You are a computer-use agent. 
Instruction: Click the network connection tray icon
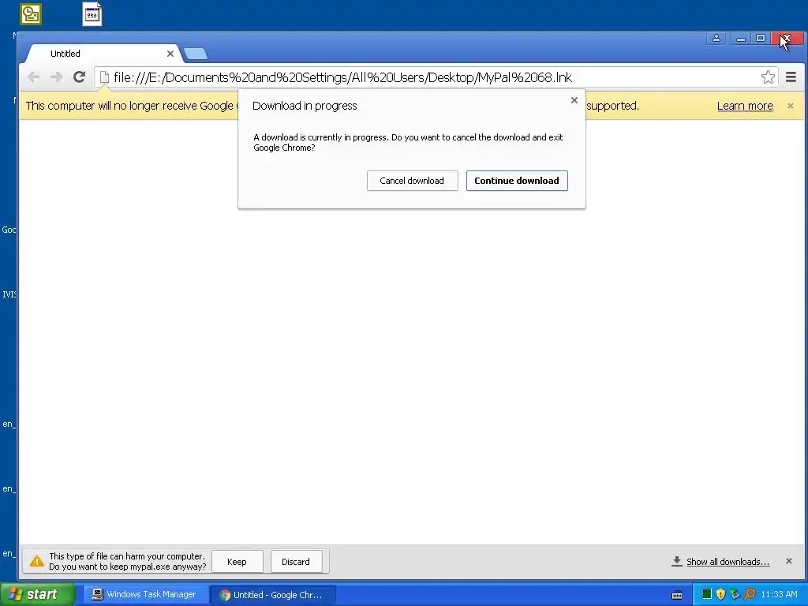(735, 594)
